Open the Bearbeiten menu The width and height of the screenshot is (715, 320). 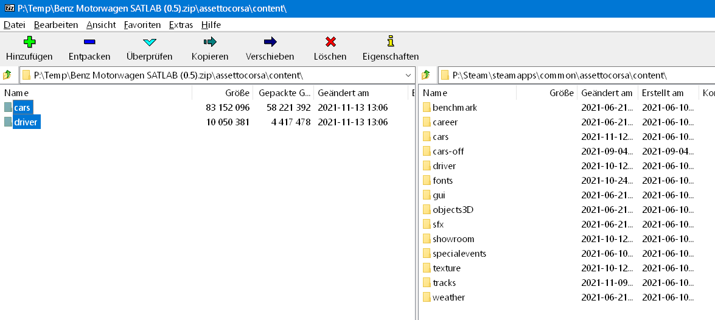tap(56, 24)
